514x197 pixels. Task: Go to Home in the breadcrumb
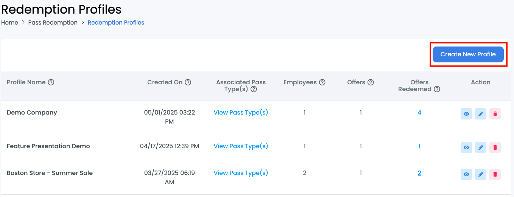[x=9, y=22]
